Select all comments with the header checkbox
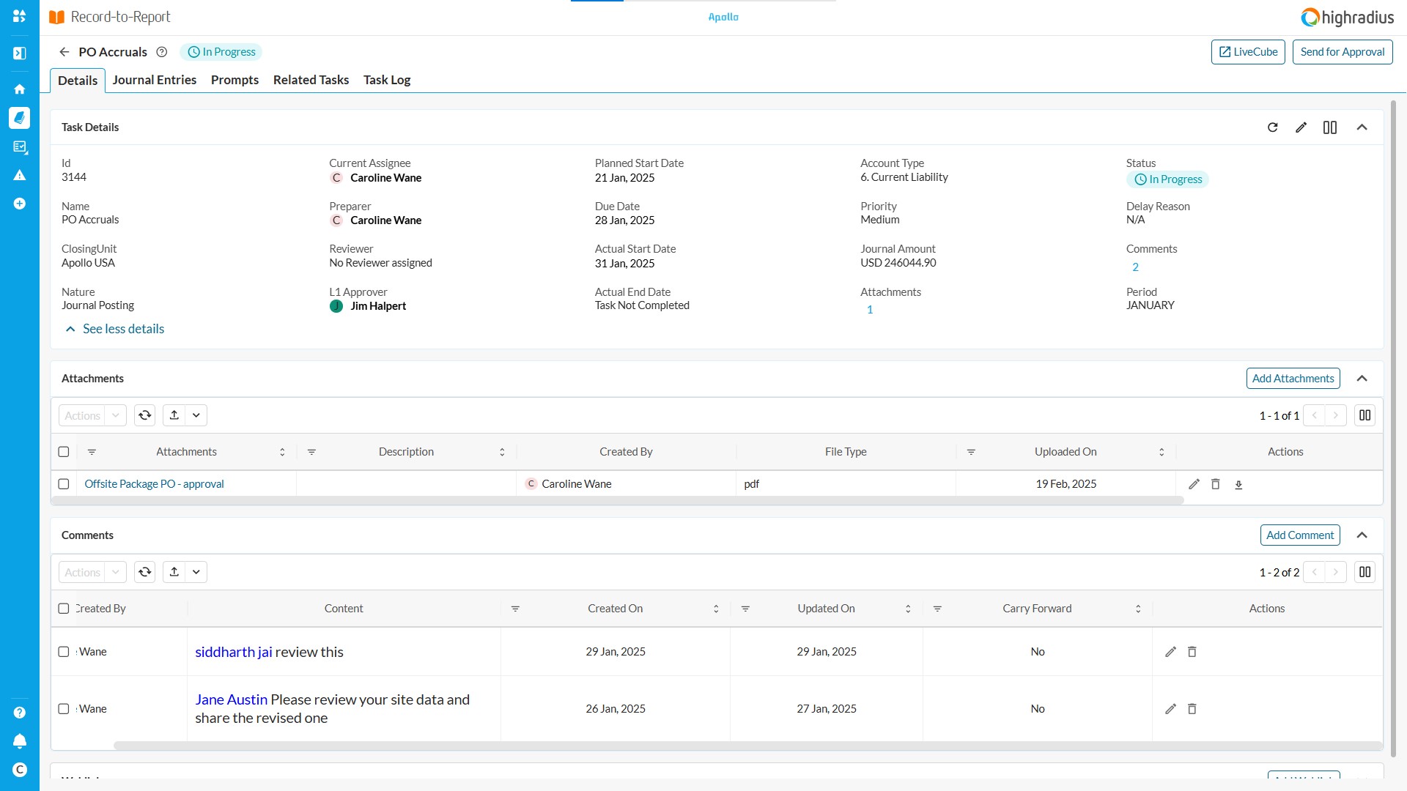 click(x=64, y=609)
